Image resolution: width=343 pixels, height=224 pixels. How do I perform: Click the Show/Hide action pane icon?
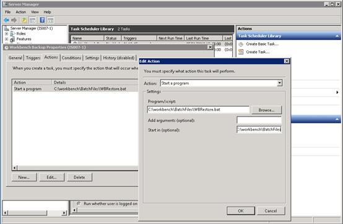coord(51,20)
